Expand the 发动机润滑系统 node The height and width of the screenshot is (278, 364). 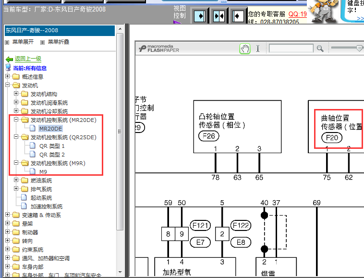pyautogui.click(x=16, y=102)
